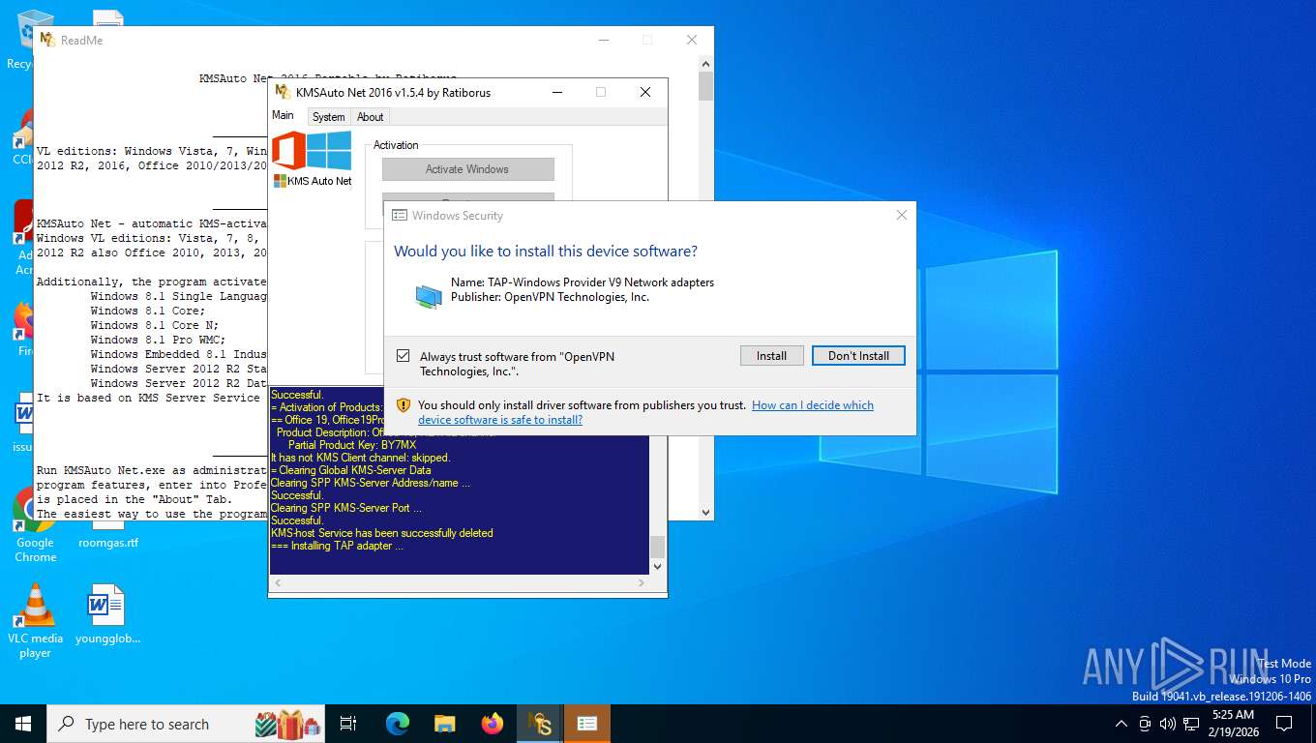Launch Microsoft Edge from the taskbar

[398, 724]
